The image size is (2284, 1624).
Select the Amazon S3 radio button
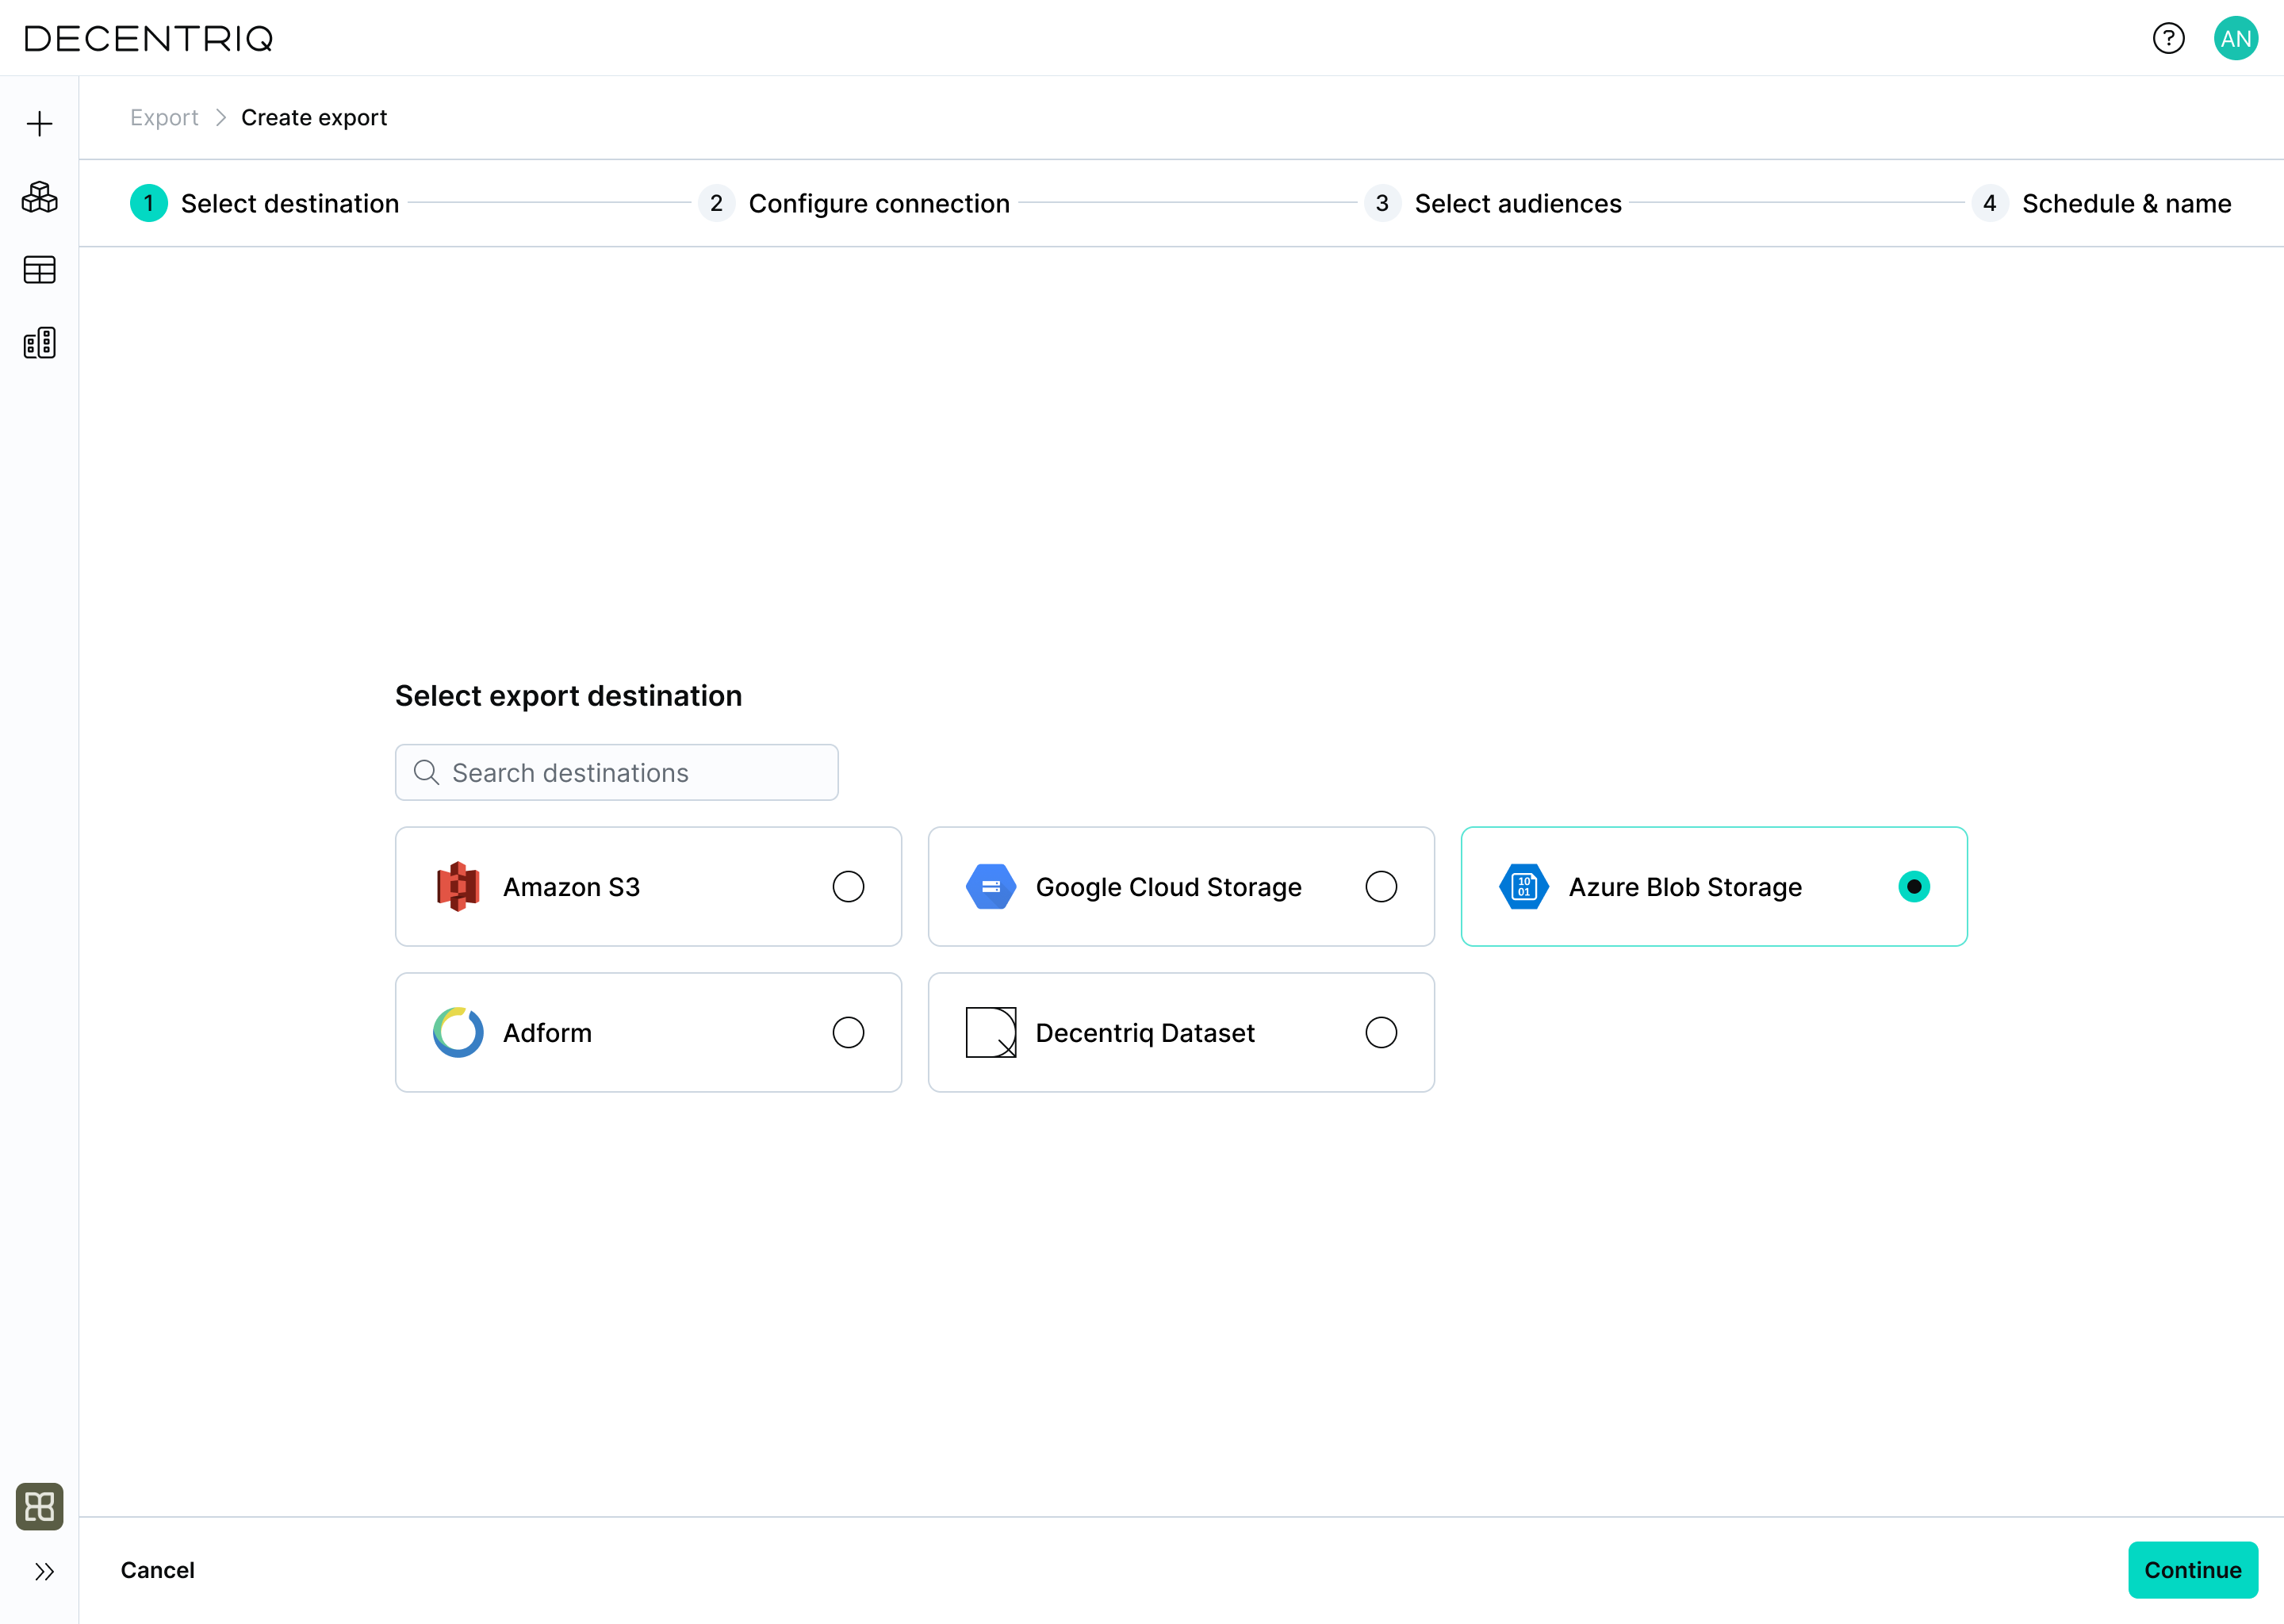click(848, 887)
